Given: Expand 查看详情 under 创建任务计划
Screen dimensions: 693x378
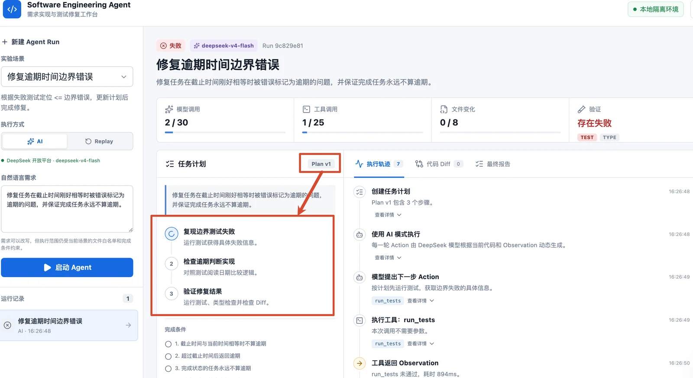Looking at the screenshot, I should tap(388, 215).
